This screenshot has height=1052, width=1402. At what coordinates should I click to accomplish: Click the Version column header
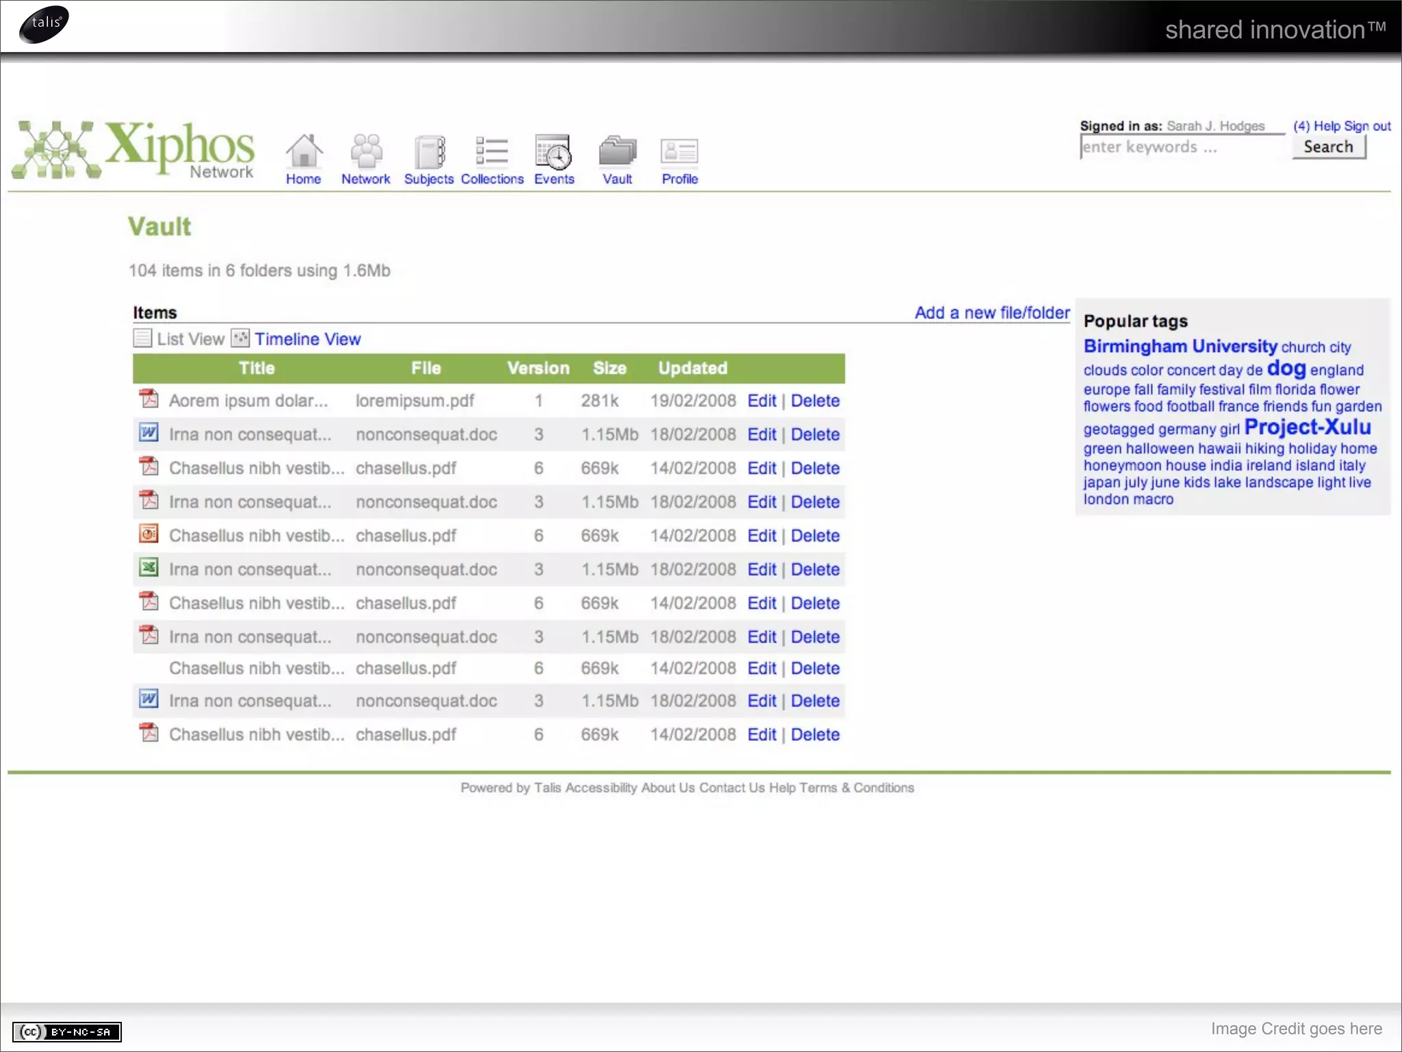pyautogui.click(x=538, y=368)
